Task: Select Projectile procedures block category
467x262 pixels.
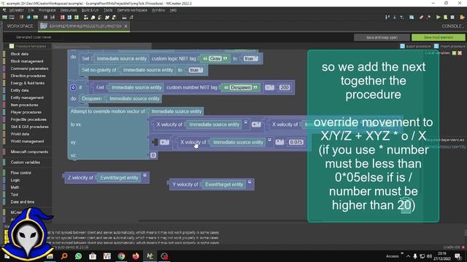Action: tap(28, 119)
